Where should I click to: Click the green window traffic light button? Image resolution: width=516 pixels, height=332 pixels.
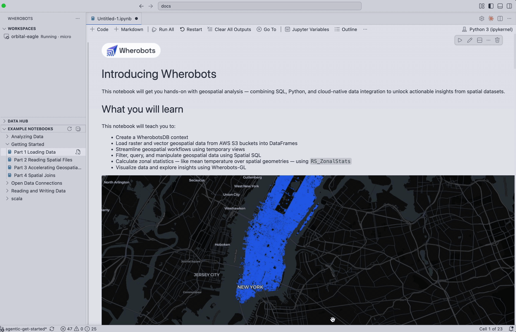coord(4,6)
